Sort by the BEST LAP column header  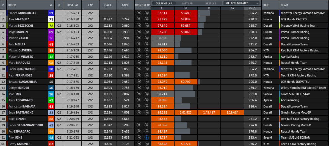[x=73, y=5]
